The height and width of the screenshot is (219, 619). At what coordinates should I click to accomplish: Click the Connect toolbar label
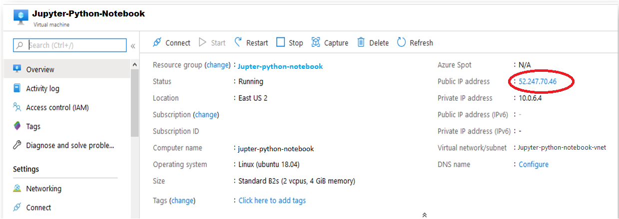click(x=178, y=43)
